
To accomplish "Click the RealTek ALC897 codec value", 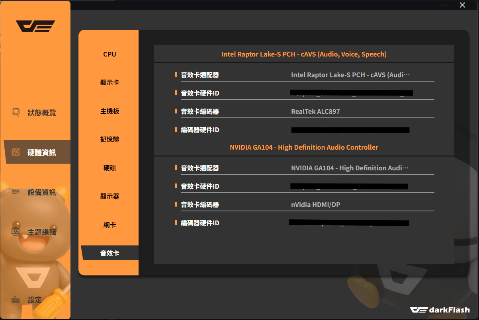I will pos(315,111).
